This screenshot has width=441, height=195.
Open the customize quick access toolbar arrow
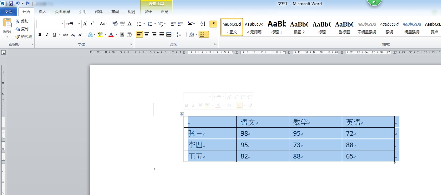click(34, 4)
